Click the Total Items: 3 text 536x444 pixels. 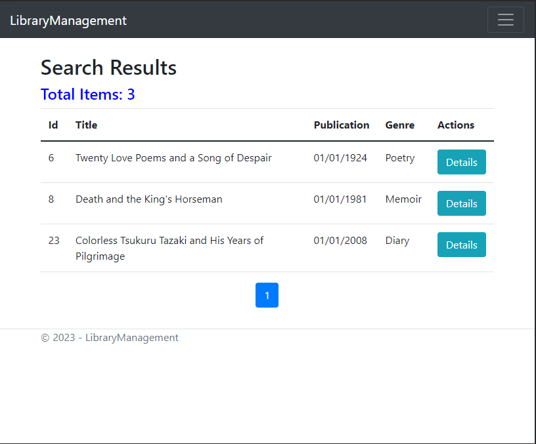88,94
